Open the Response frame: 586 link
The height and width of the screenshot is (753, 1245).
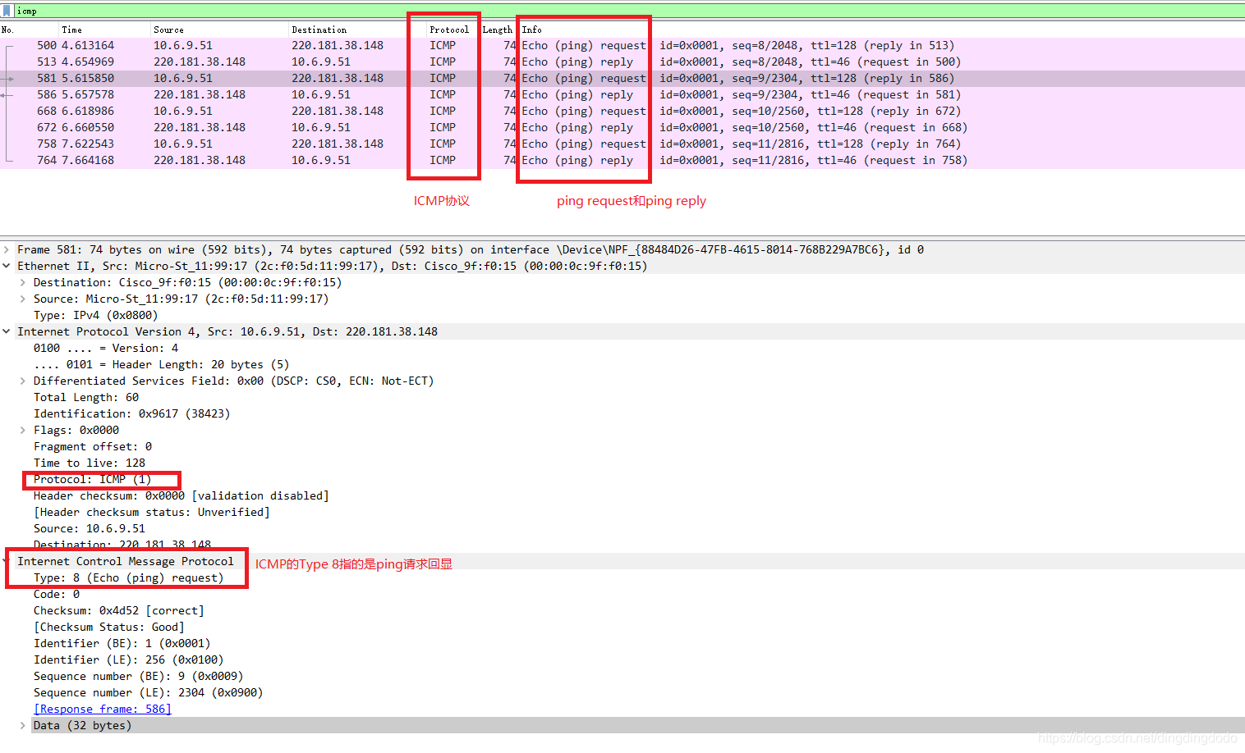[103, 709]
